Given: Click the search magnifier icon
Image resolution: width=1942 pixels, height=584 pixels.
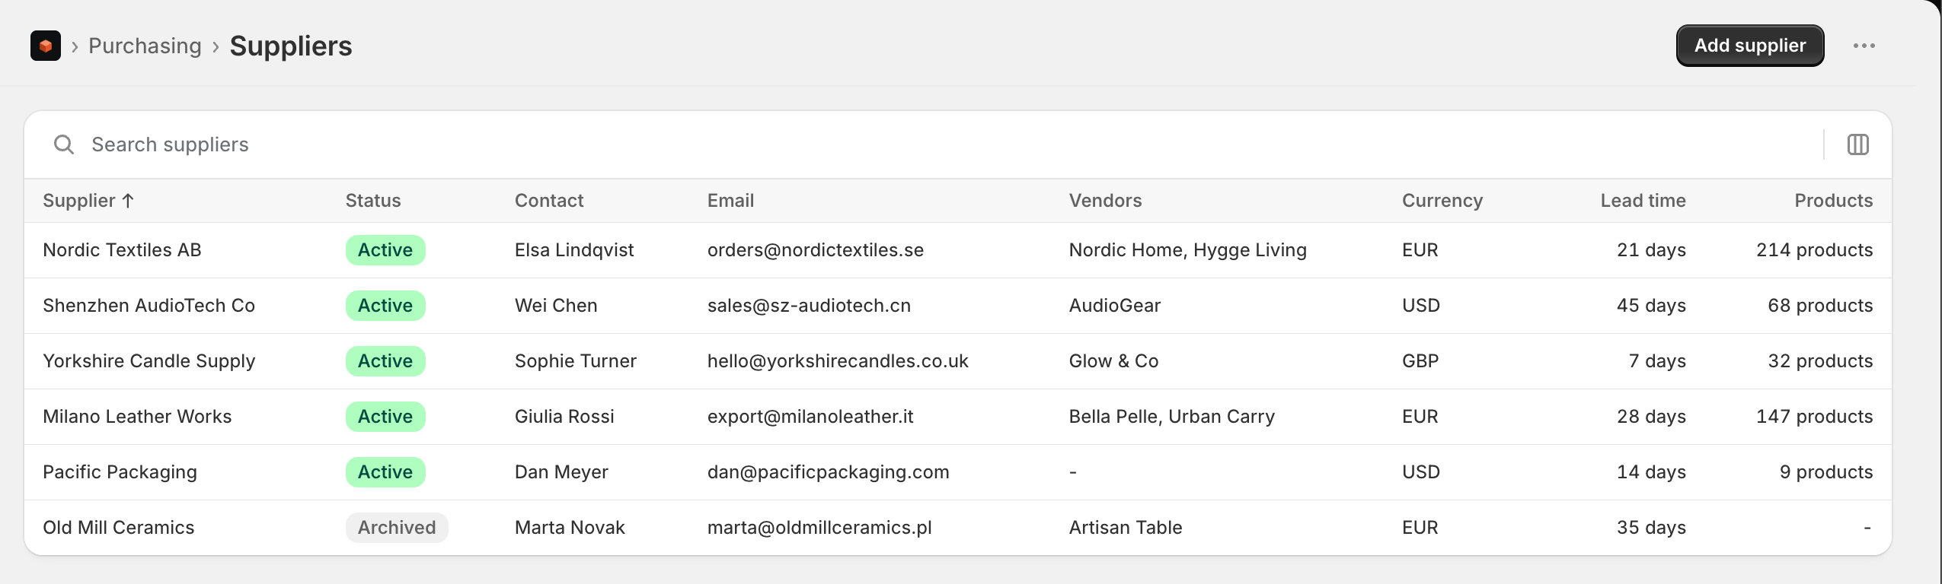Looking at the screenshot, I should [x=64, y=144].
